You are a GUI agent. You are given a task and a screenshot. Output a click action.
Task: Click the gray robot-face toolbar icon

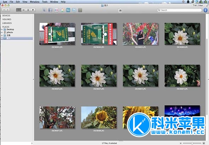[x=80, y=10]
